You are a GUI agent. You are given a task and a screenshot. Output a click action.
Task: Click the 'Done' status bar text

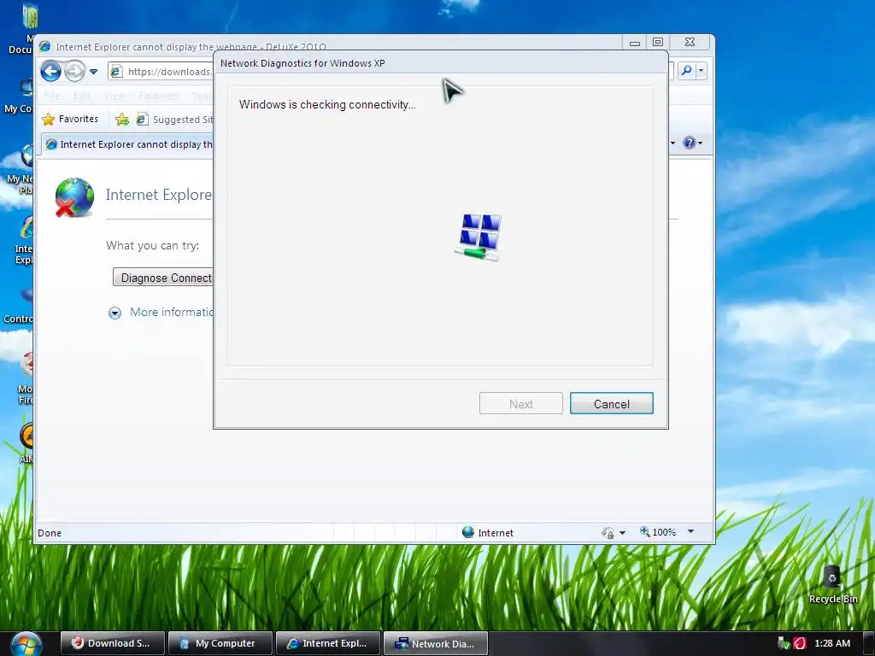pyautogui.click(x=50, y=533)
